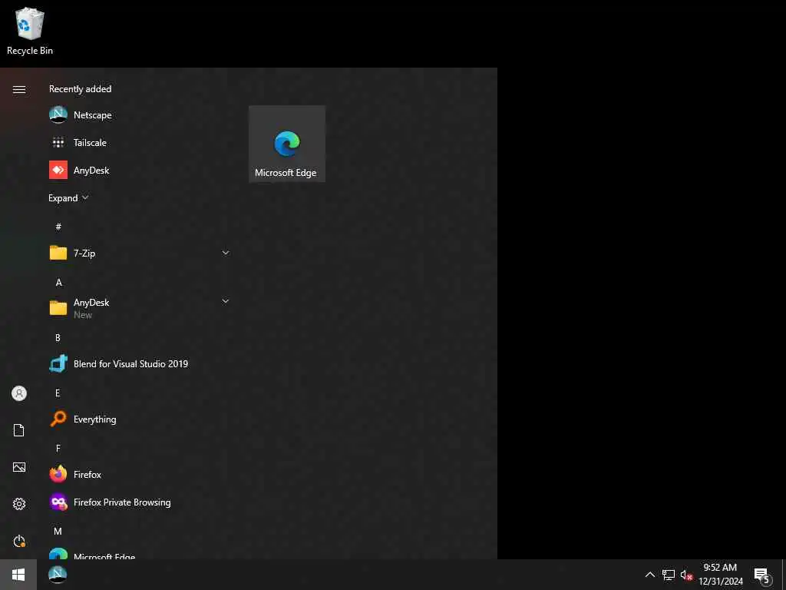786x590 pixels.
Task: Open the Everything search app
Action: click(140, 419)
